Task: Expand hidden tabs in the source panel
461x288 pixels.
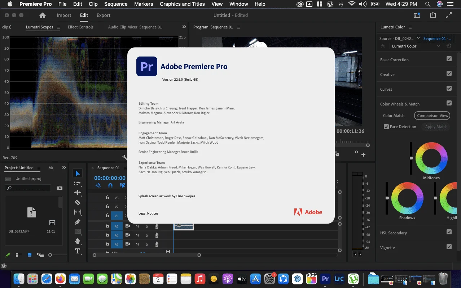Action: click(184, 27)
